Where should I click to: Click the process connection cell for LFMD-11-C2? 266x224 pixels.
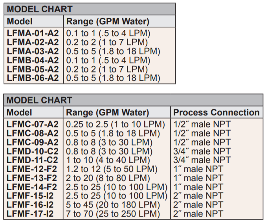pos(202,160)
